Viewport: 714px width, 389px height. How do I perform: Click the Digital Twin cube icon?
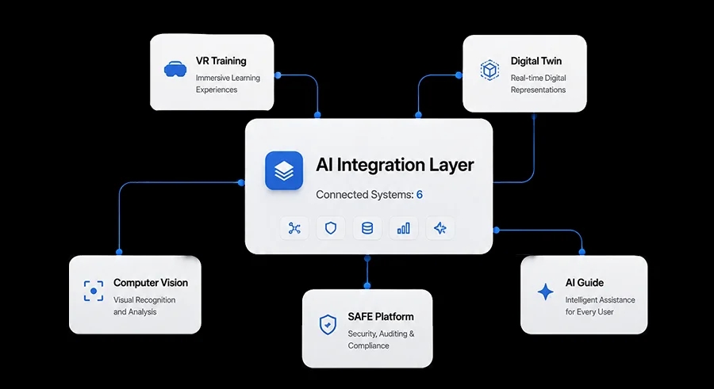click(x=489, y=70)
